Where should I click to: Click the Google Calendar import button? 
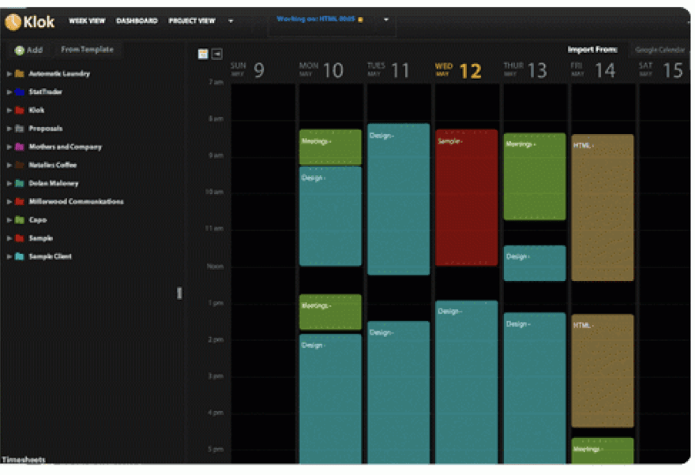[x=659, y=50]
